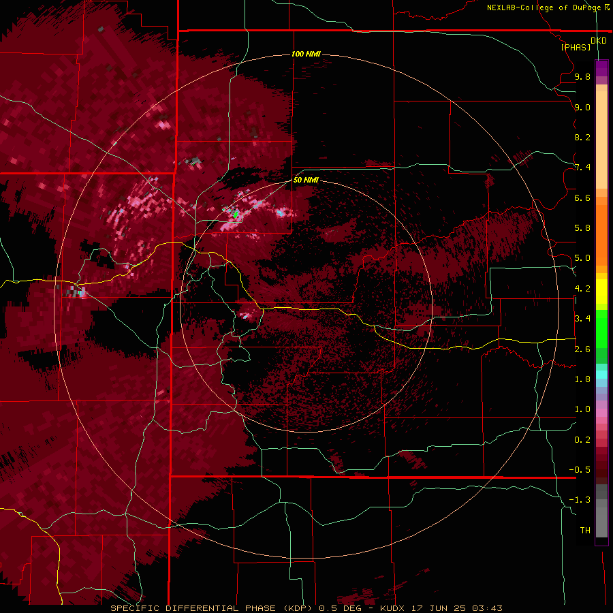Click the Specific Differential Phase (KDP) caption

(x=213, y=608)
